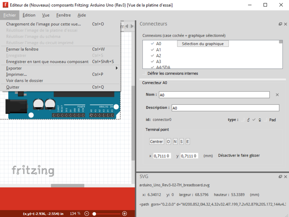Float the SVG panel
Viewport: 289px width, 217px height.
coord(280,176)
